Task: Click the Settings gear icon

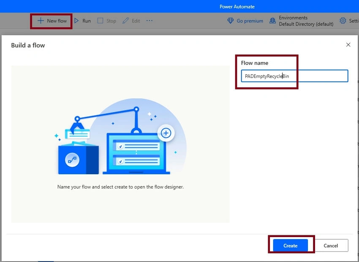Action: (x=343, y=21)
